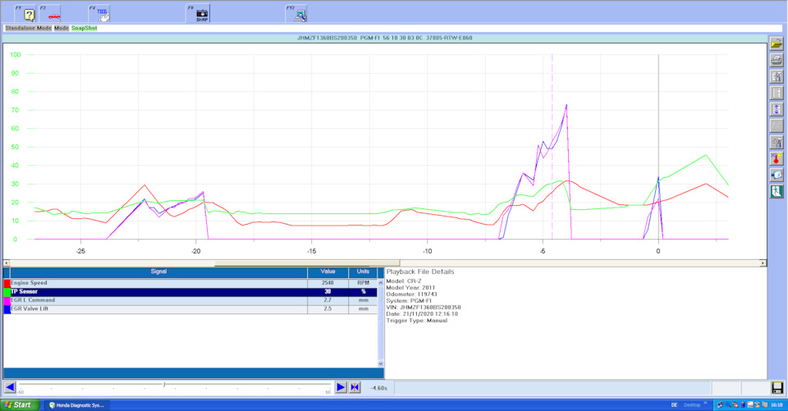788x411 pixels.
Task: Click Standalone Mode breadcrumb
Action: 29,28
